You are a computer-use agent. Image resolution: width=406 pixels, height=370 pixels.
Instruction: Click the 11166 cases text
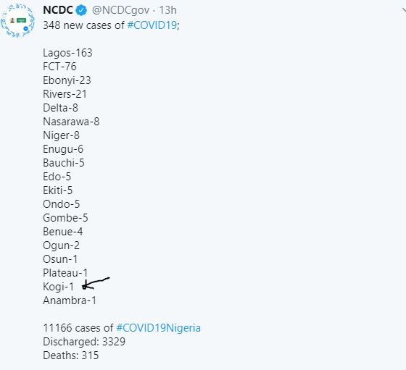[x=78, y=328]
